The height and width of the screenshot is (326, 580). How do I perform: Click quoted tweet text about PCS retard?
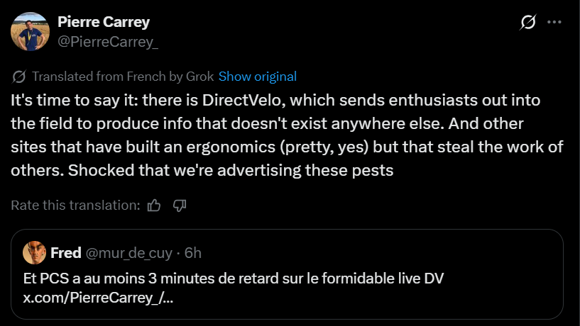234,278
